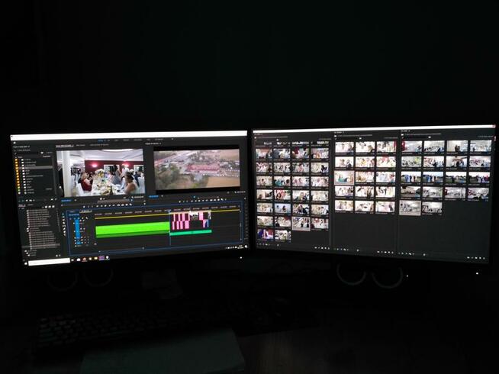Click trash icon at bottom of left bin panel

329,248
